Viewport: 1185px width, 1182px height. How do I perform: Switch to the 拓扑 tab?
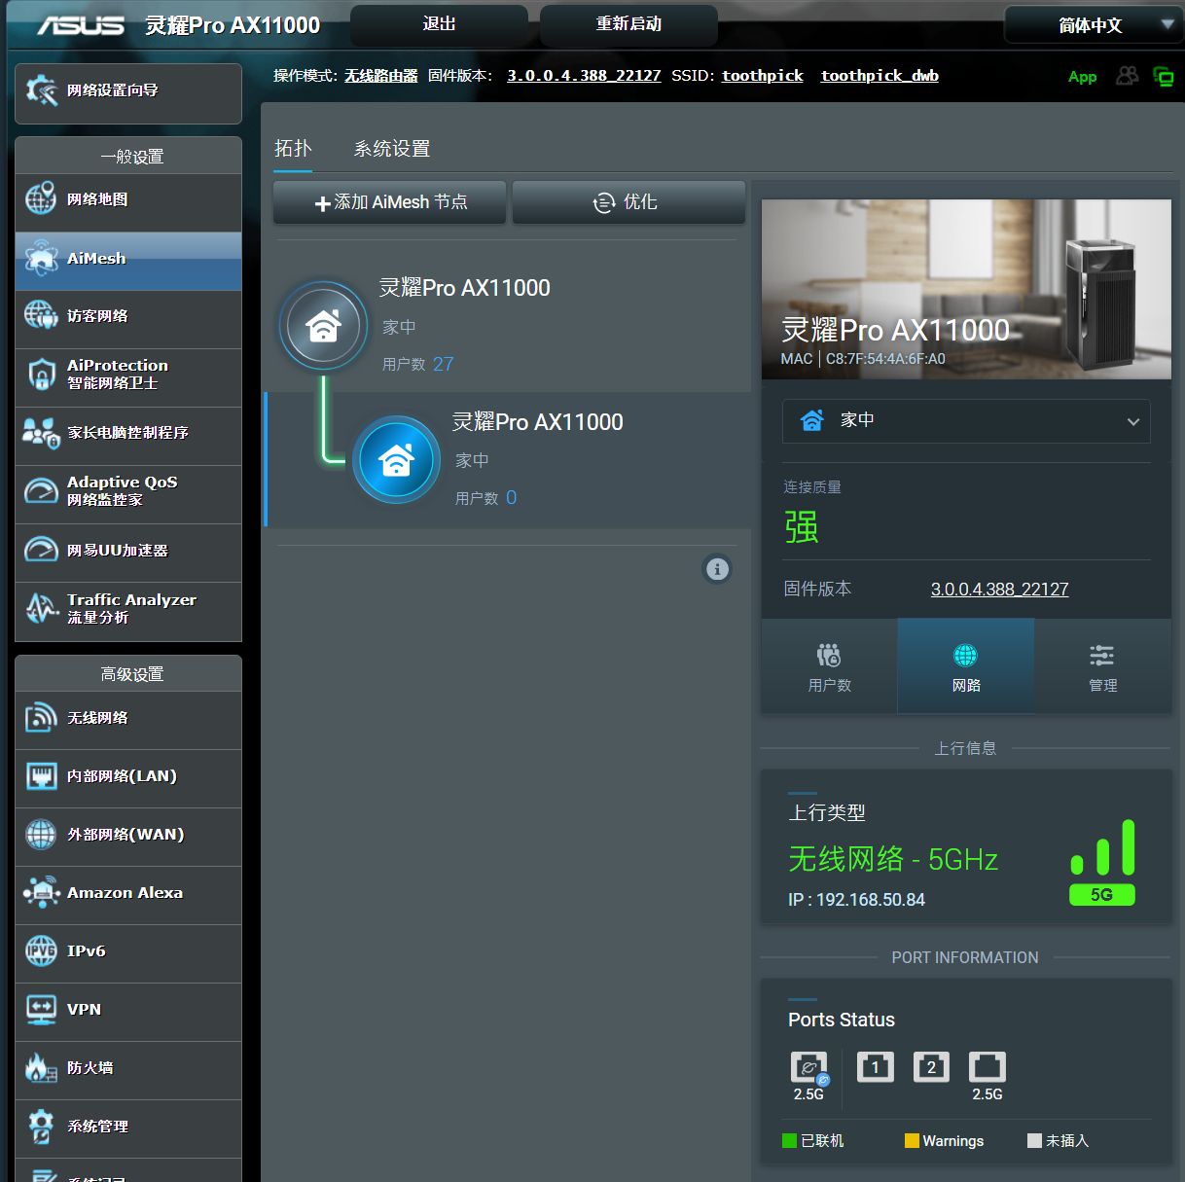tap(293, 148)
